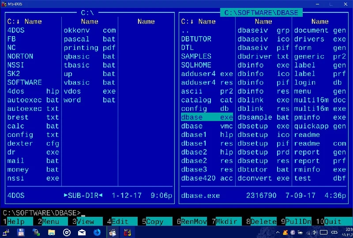Select dbdriver txt file in right panel
353x238 pixels.
click(x=263, y=57)
